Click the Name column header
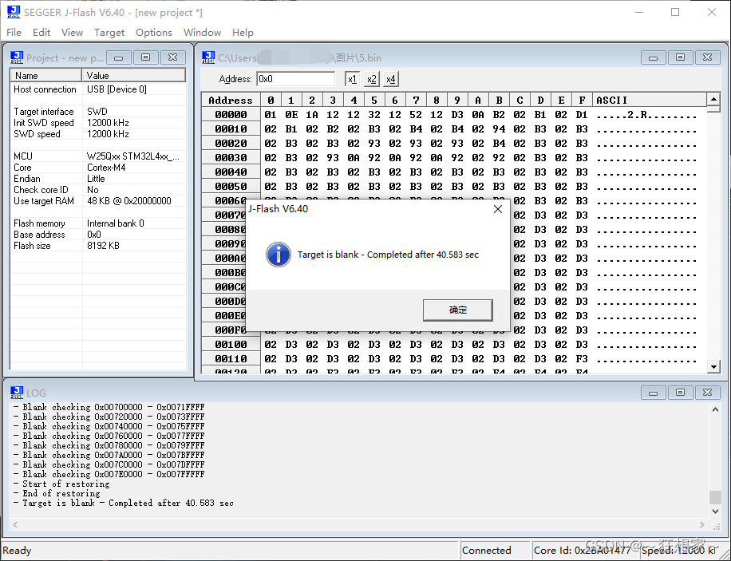Viewport: 731px width, 561px height. click(45, 76)
